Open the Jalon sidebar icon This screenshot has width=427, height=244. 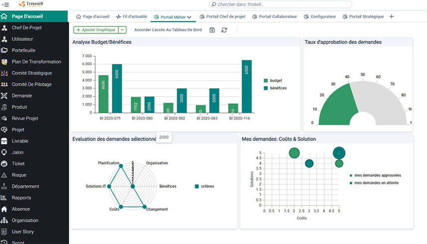(4, 152)
